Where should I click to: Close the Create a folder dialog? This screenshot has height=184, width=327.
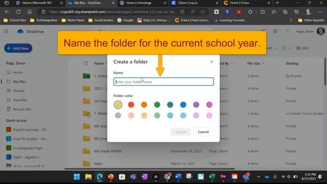(212, 61)
